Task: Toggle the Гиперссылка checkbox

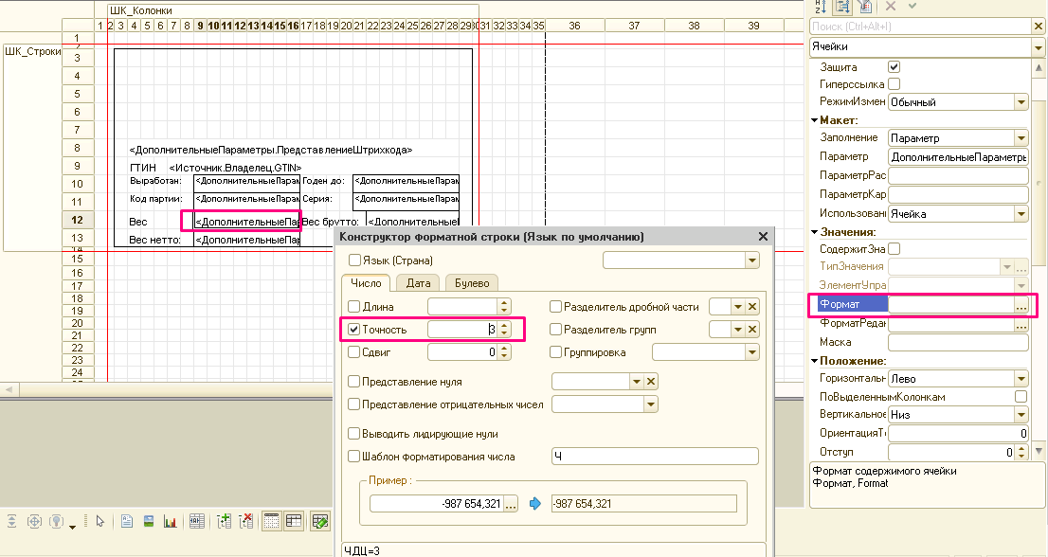Action: click(x=894, y=84)
